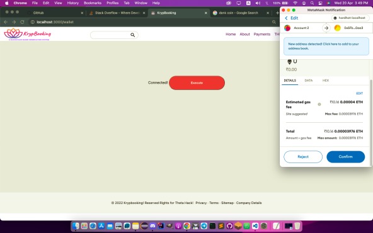Click the Chrome forward arrow

point(14,22)
